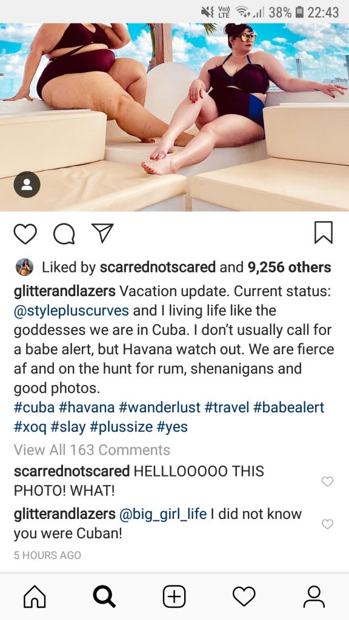
Task: Open your Profile tab
Action: point(314,596)
